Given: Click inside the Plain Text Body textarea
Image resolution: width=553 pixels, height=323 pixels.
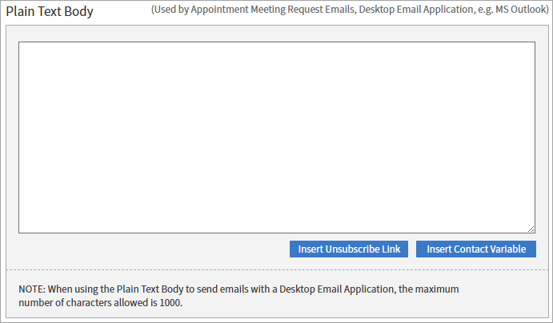Looking at the screenshot, I should click(x=277, y=138).
